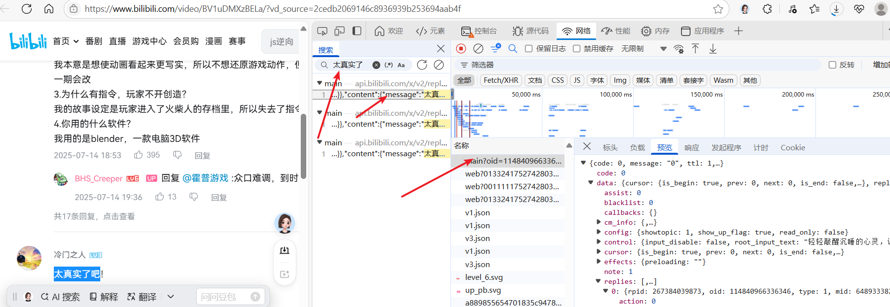
Task: Close the network request details pane
Action: click(x=587, y=146)
